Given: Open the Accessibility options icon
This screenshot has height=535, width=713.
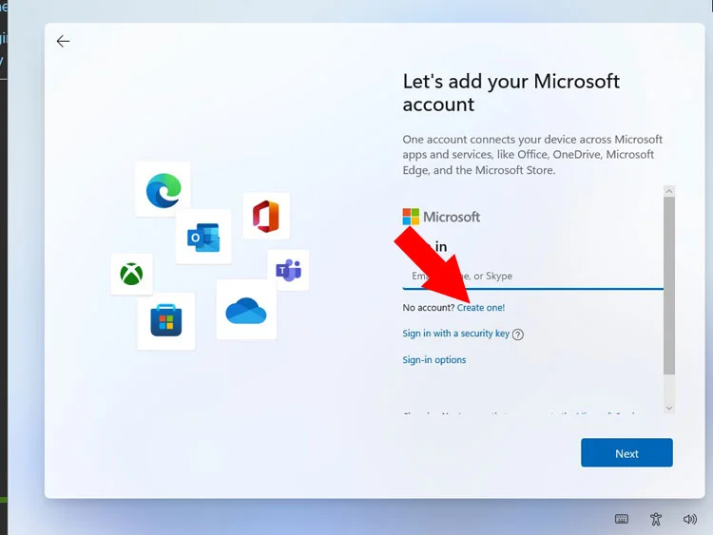Looking at the screenshot, I should click(x=656, y=519).
